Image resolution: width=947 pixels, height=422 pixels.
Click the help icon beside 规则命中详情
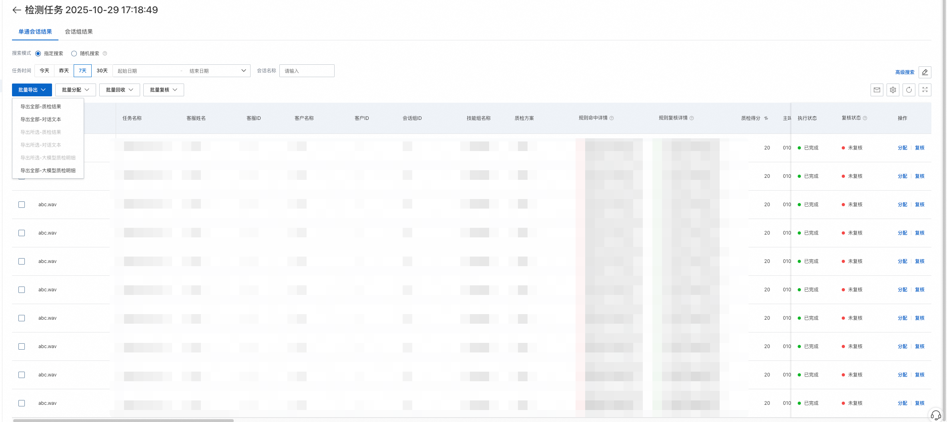click(612, 118)
